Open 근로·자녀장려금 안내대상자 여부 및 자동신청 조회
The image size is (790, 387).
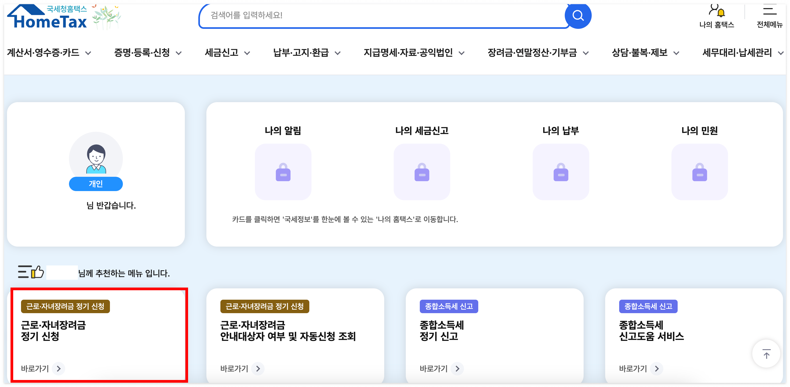click(288, 331)
